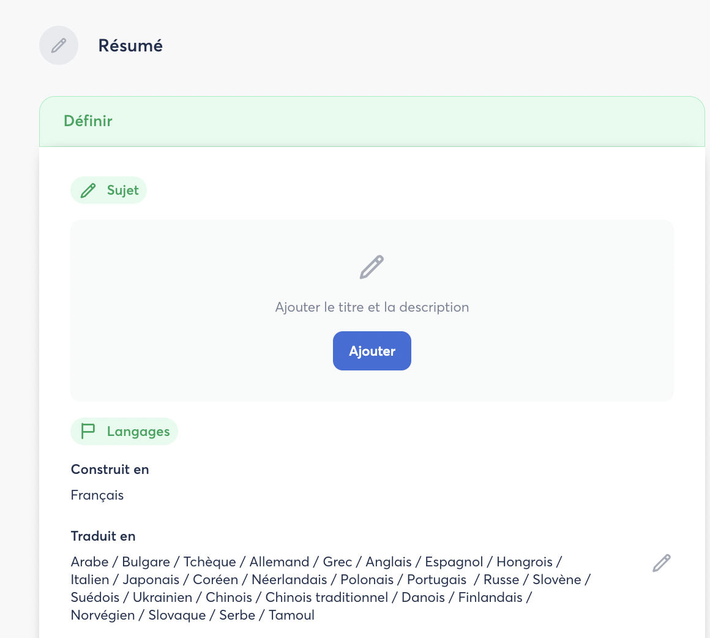Click Anglais in the translated languages list
710x638 pixels.
(x=389, y=562)
